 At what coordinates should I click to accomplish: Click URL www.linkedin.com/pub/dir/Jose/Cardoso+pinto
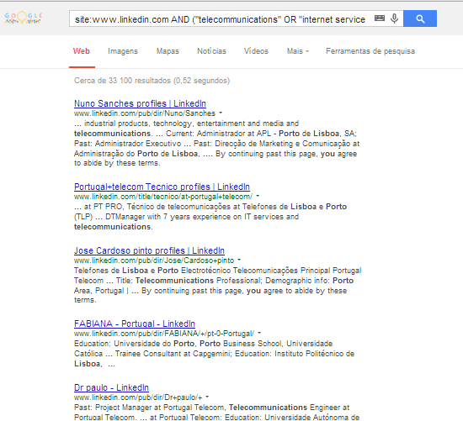coord(154,260)
